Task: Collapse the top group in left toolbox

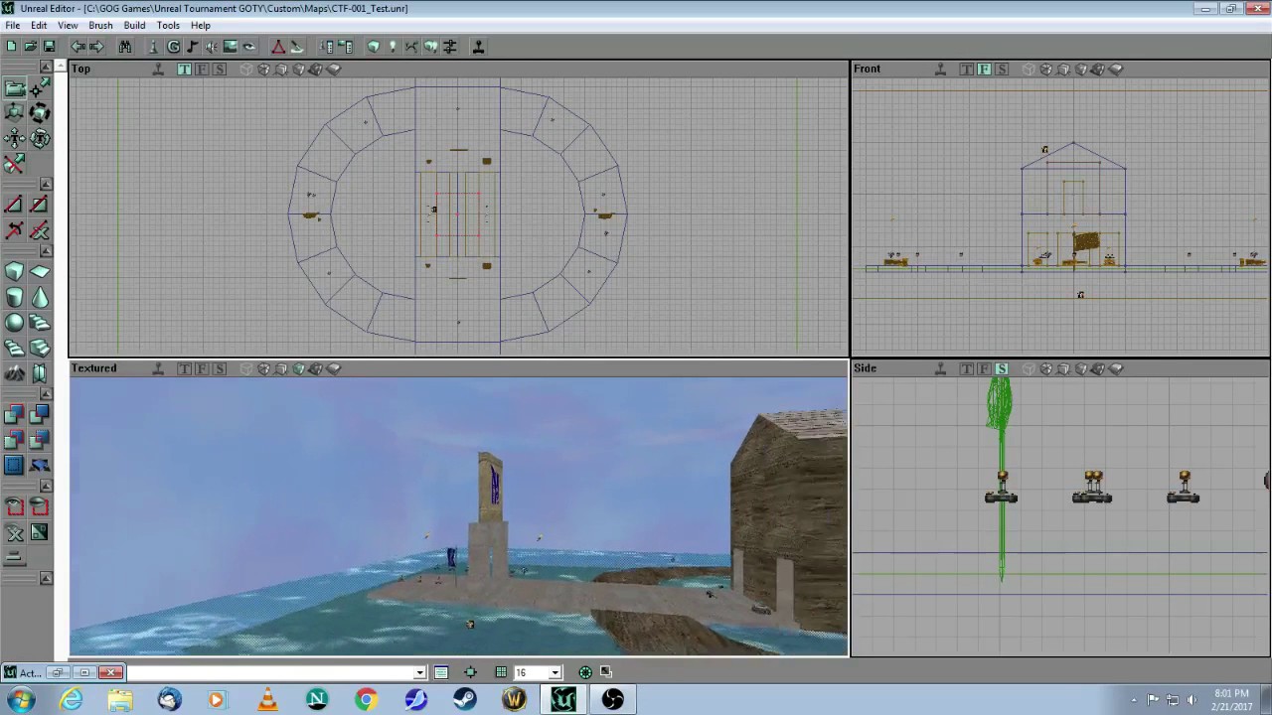Action: [47, 68]
